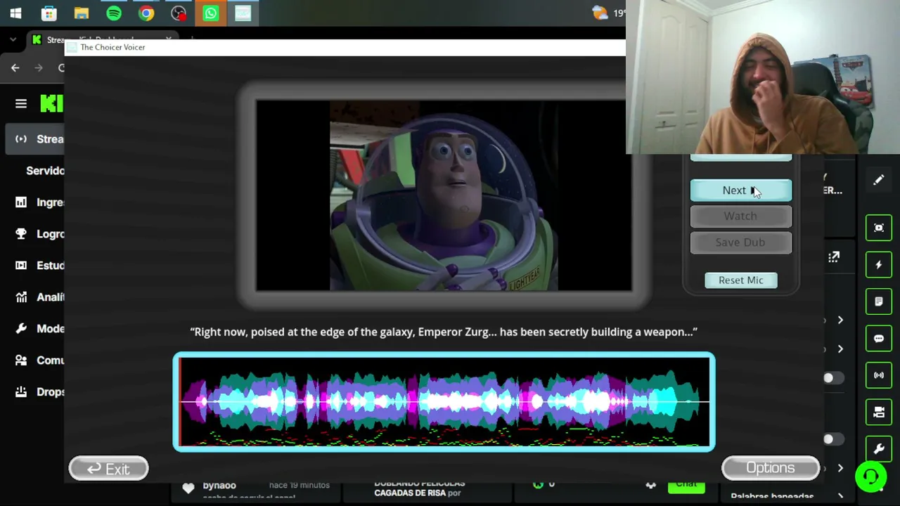
Task: Expand the second chevron row in Kick panel
Action: 840,349
